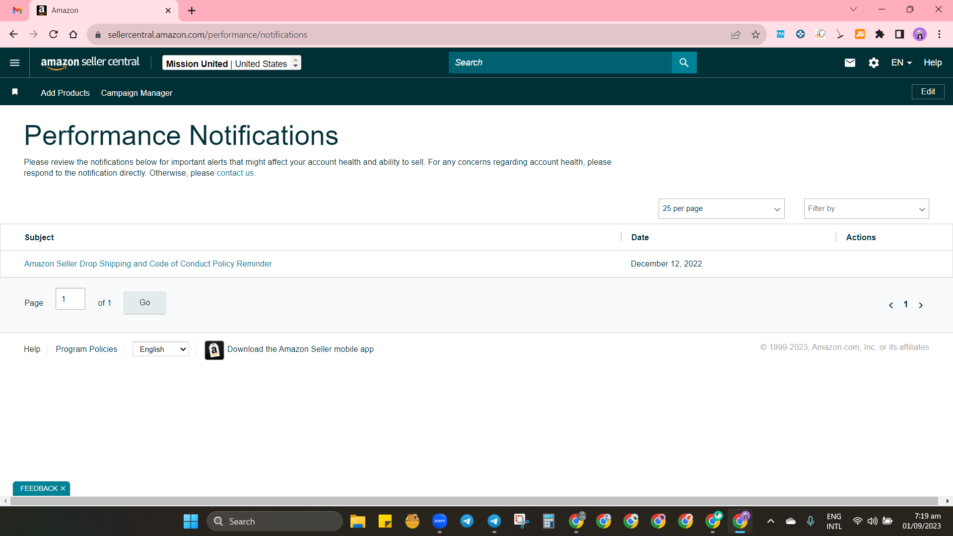Click the horizontal page scrollbar
Viewport: 953px width, 536px height.
(x=474, y=501)
